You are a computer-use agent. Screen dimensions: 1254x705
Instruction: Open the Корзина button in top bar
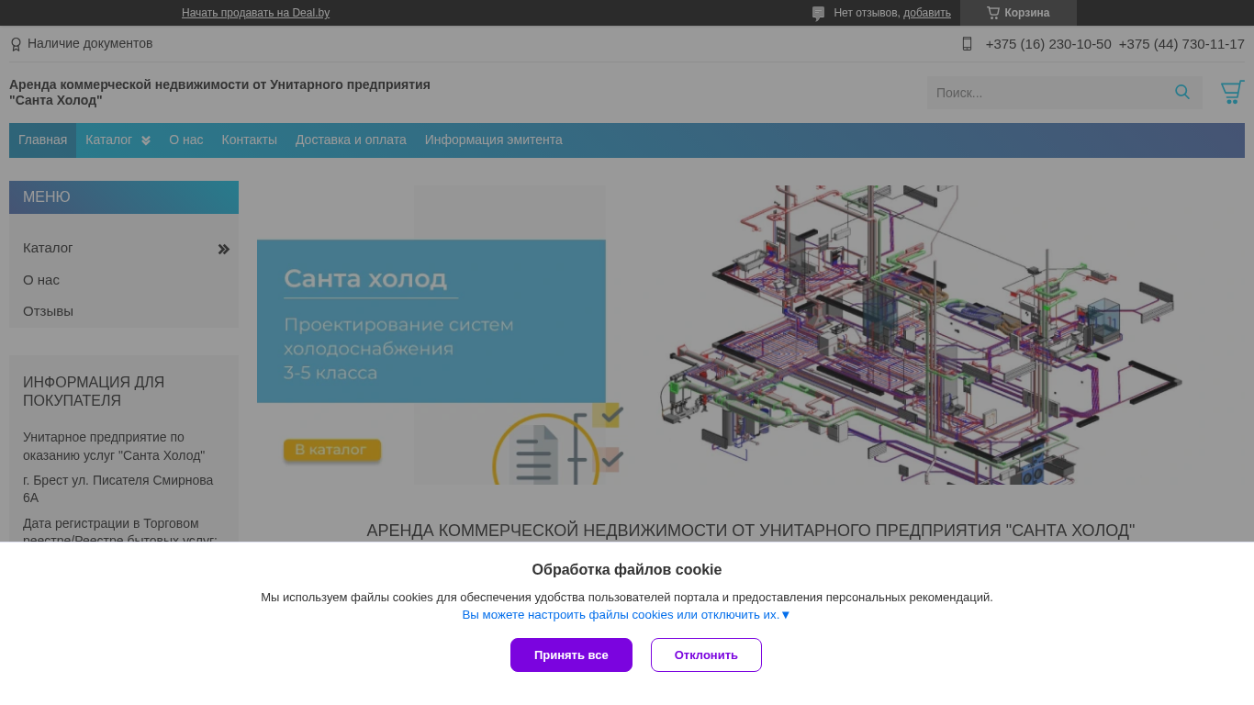(1018, 13)
